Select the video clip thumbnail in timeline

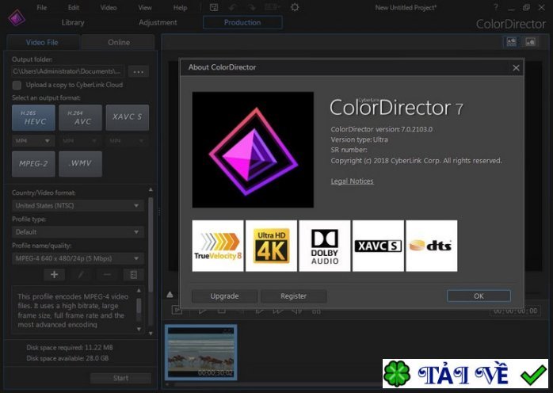200,352
